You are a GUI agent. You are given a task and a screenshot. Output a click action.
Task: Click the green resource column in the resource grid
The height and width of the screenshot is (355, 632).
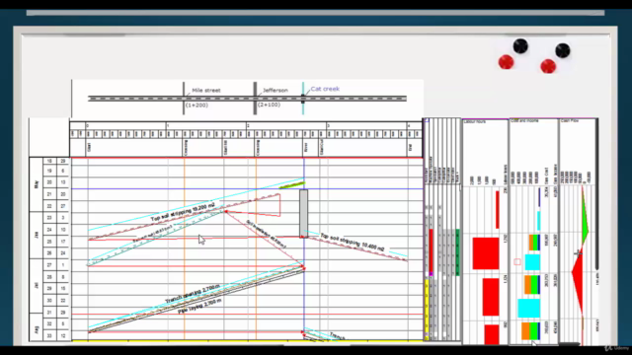coord(457,252)
